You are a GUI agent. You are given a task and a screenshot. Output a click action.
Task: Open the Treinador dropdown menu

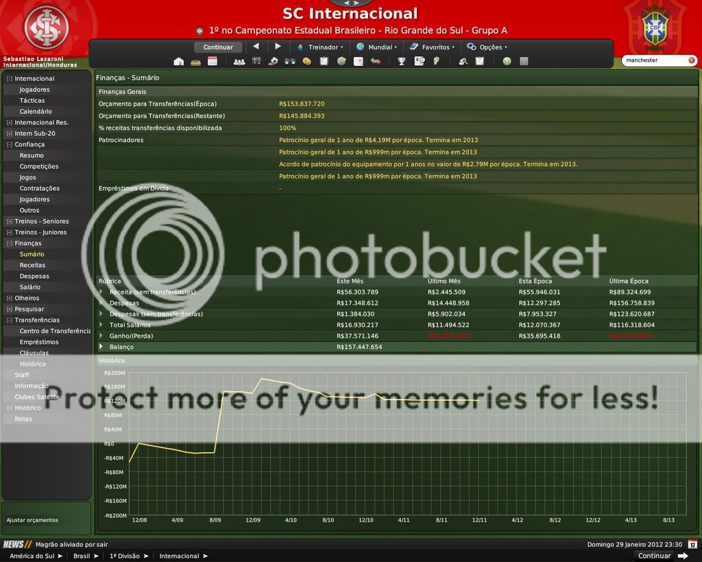[319, 47]
